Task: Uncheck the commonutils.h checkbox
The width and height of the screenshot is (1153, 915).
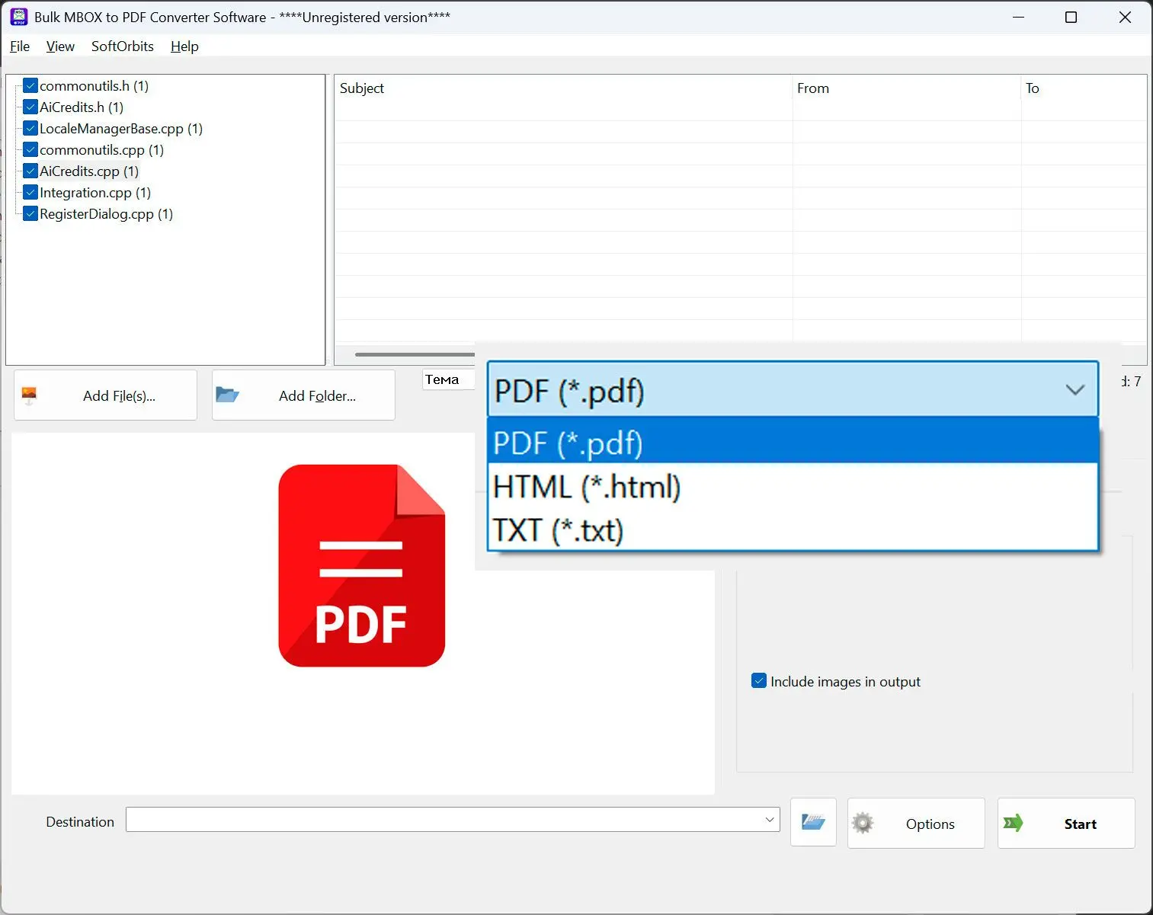Action: (30, 85)
